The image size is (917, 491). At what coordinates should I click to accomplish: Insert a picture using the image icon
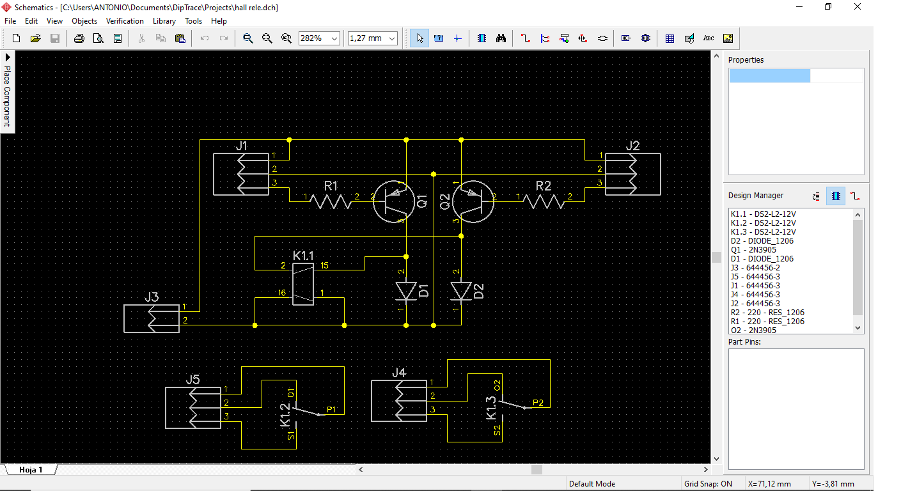click(728, 38)
